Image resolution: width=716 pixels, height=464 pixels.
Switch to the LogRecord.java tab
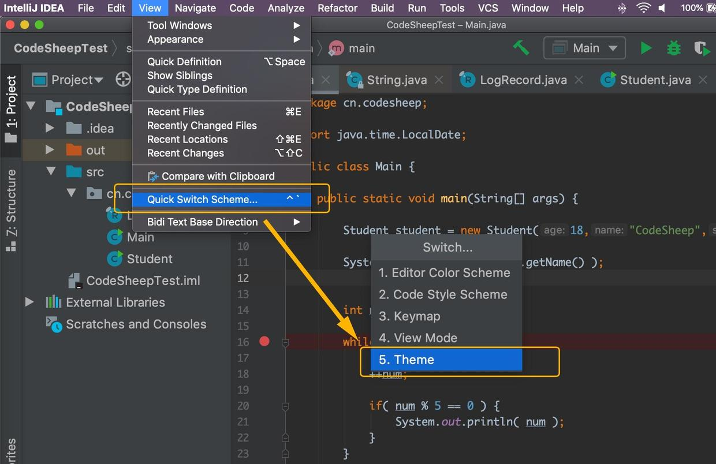pos(523,80)
